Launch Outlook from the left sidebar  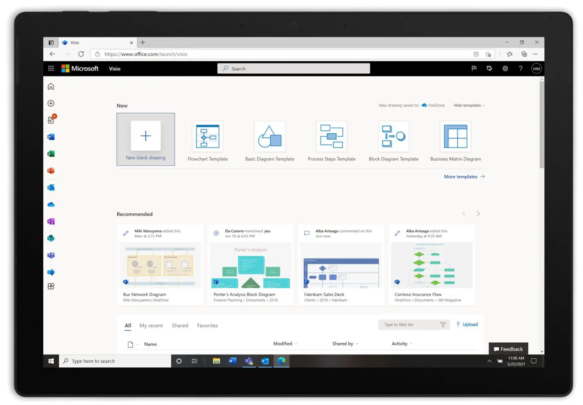(51, 188)
